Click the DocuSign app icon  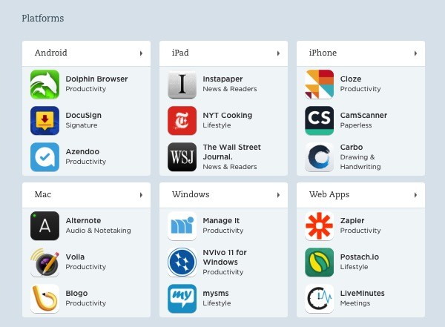(x=44, y=121)
